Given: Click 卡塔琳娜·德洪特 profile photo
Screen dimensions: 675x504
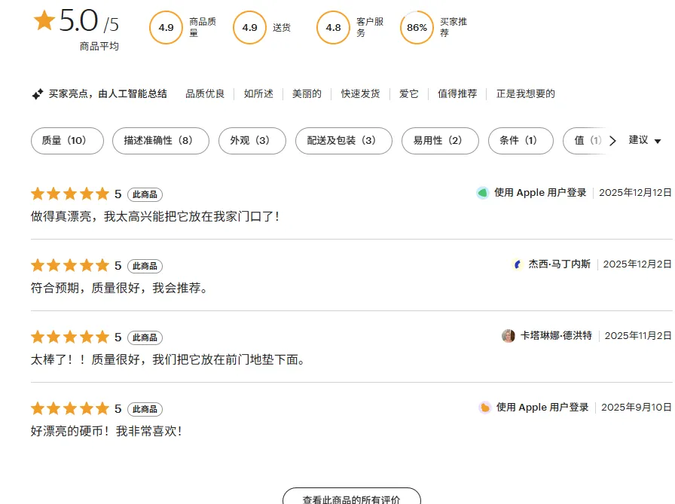Looking at the screenshot, I should pyautogui.click(x=509, y=336).
